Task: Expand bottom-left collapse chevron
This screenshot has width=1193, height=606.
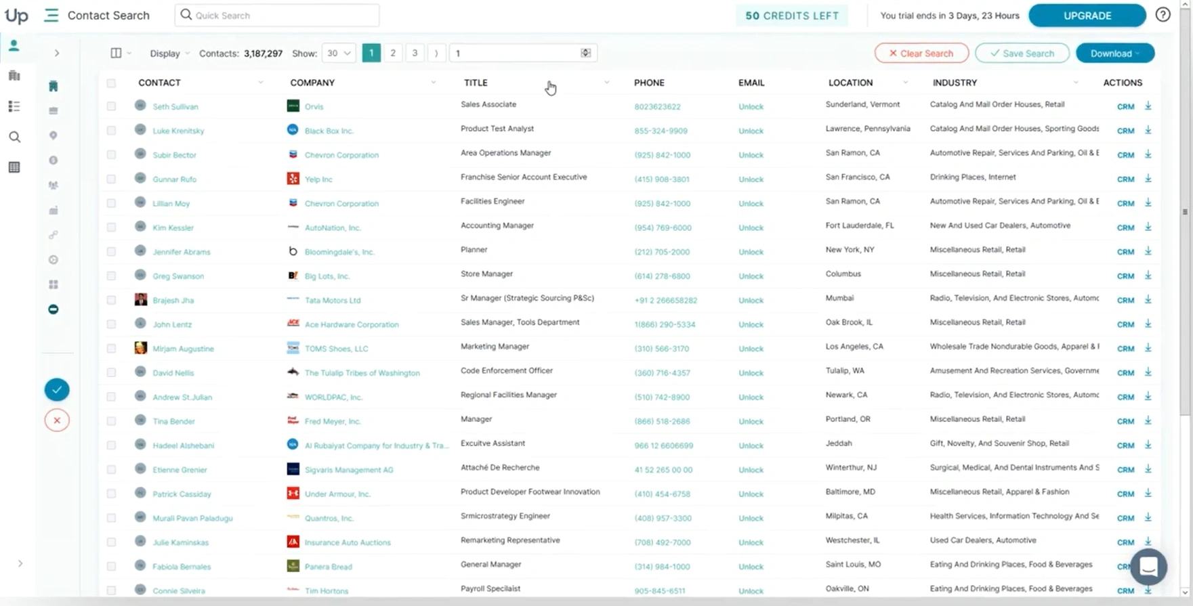Action: click(20, 563)
